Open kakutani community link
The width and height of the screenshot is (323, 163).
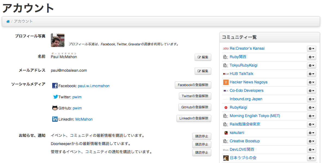click(x=237, y=133)
